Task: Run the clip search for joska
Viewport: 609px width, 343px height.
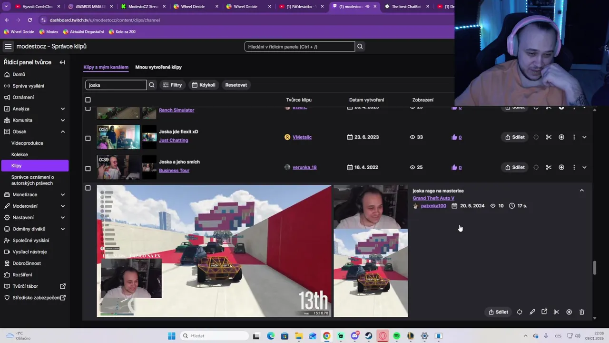Action: click(152, 85)
